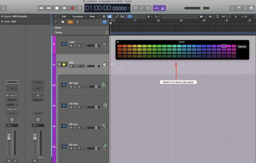Open the left-click pointer tool menu
This screenshot has height=163, width=256.
(150, 16)
